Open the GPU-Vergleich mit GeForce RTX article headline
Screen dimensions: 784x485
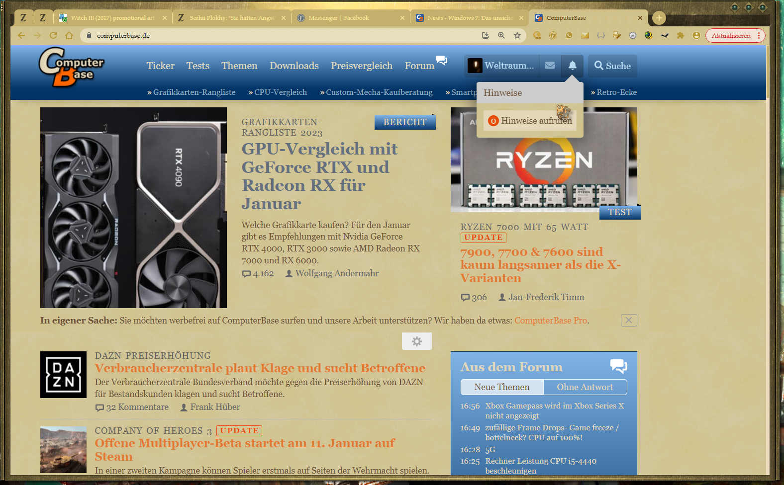click(319, 176)
